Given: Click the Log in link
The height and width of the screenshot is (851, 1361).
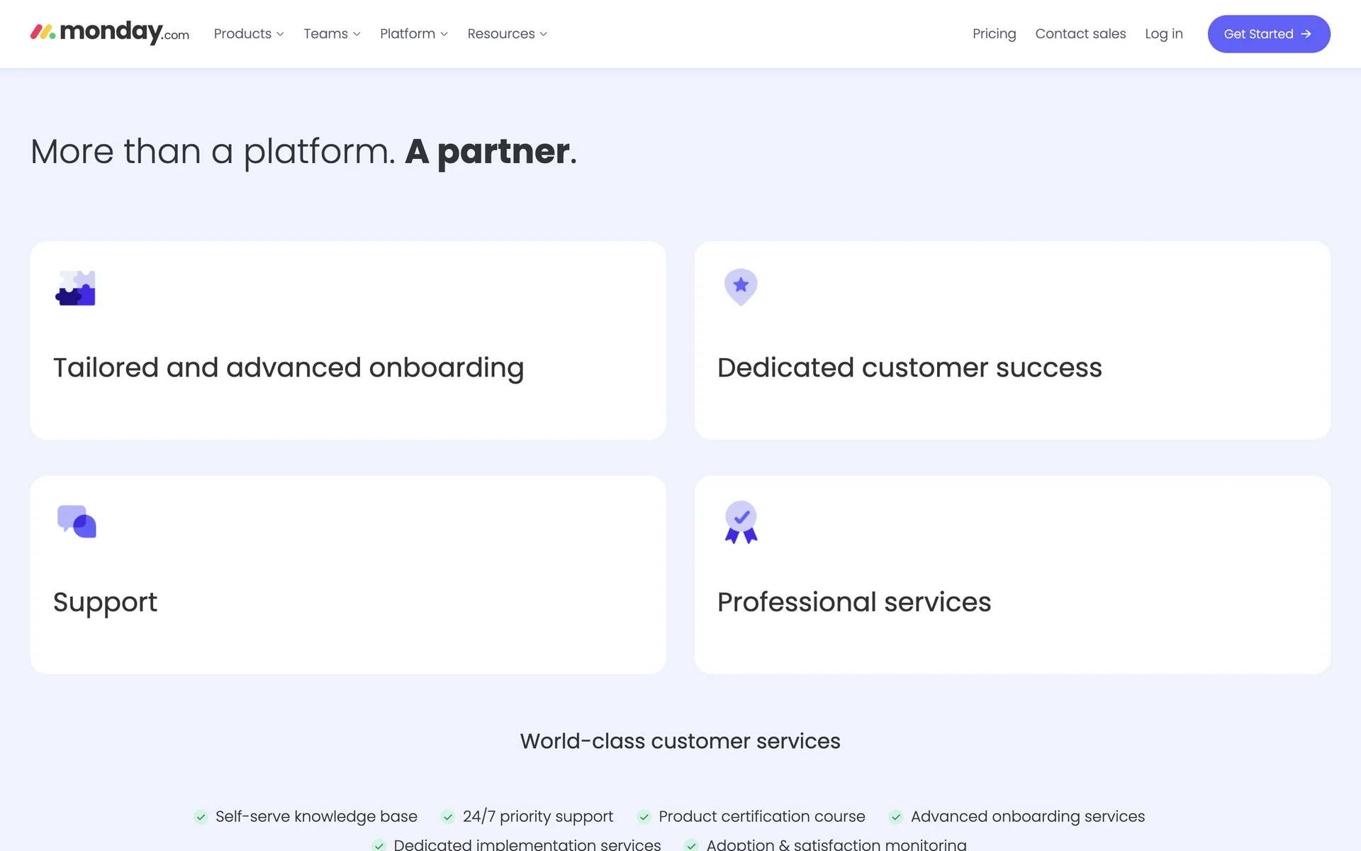Looking at the screenshot, I should [x=1163, y=34].
